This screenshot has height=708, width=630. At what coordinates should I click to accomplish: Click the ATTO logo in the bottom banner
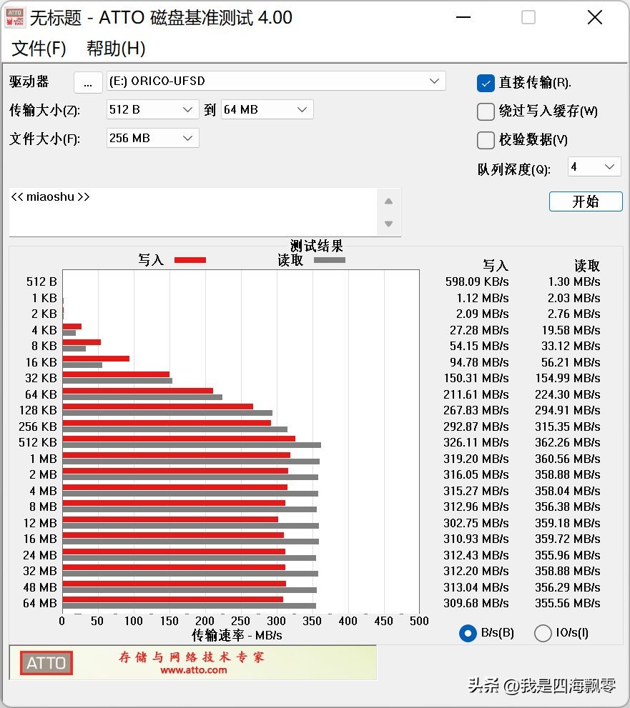pyautogui.click(x=45, y=663)
